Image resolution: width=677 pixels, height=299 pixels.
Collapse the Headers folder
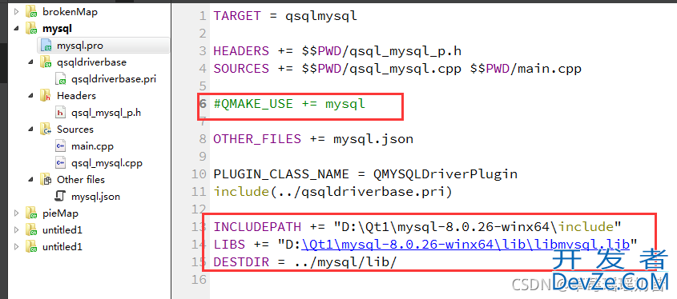point(30,96)
